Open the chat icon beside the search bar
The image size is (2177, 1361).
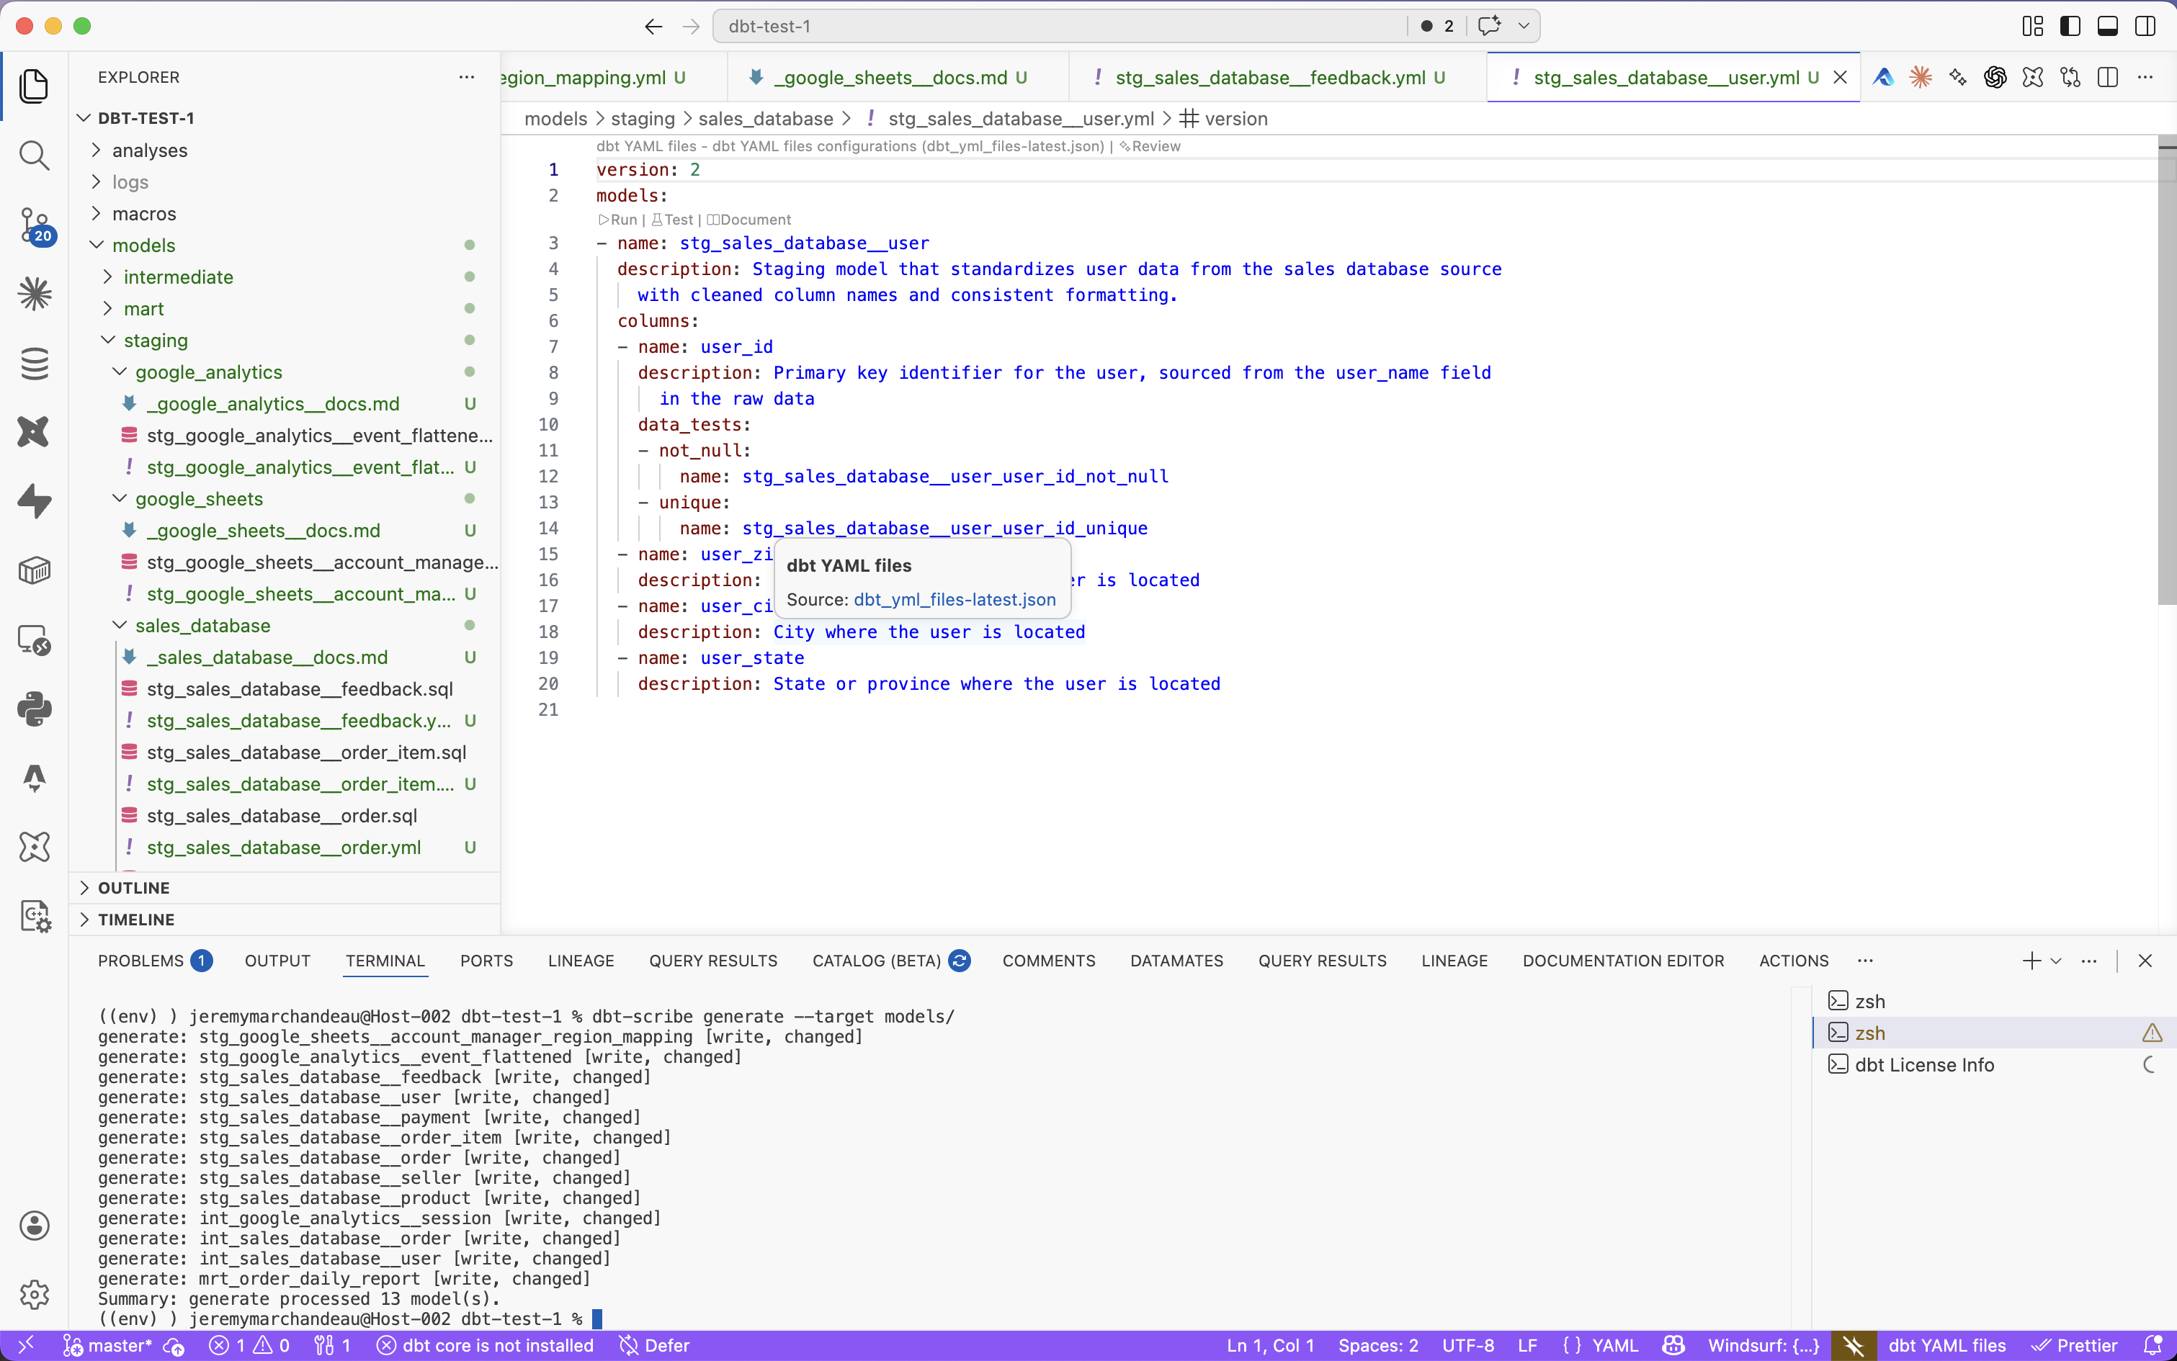pos(1489,26)
